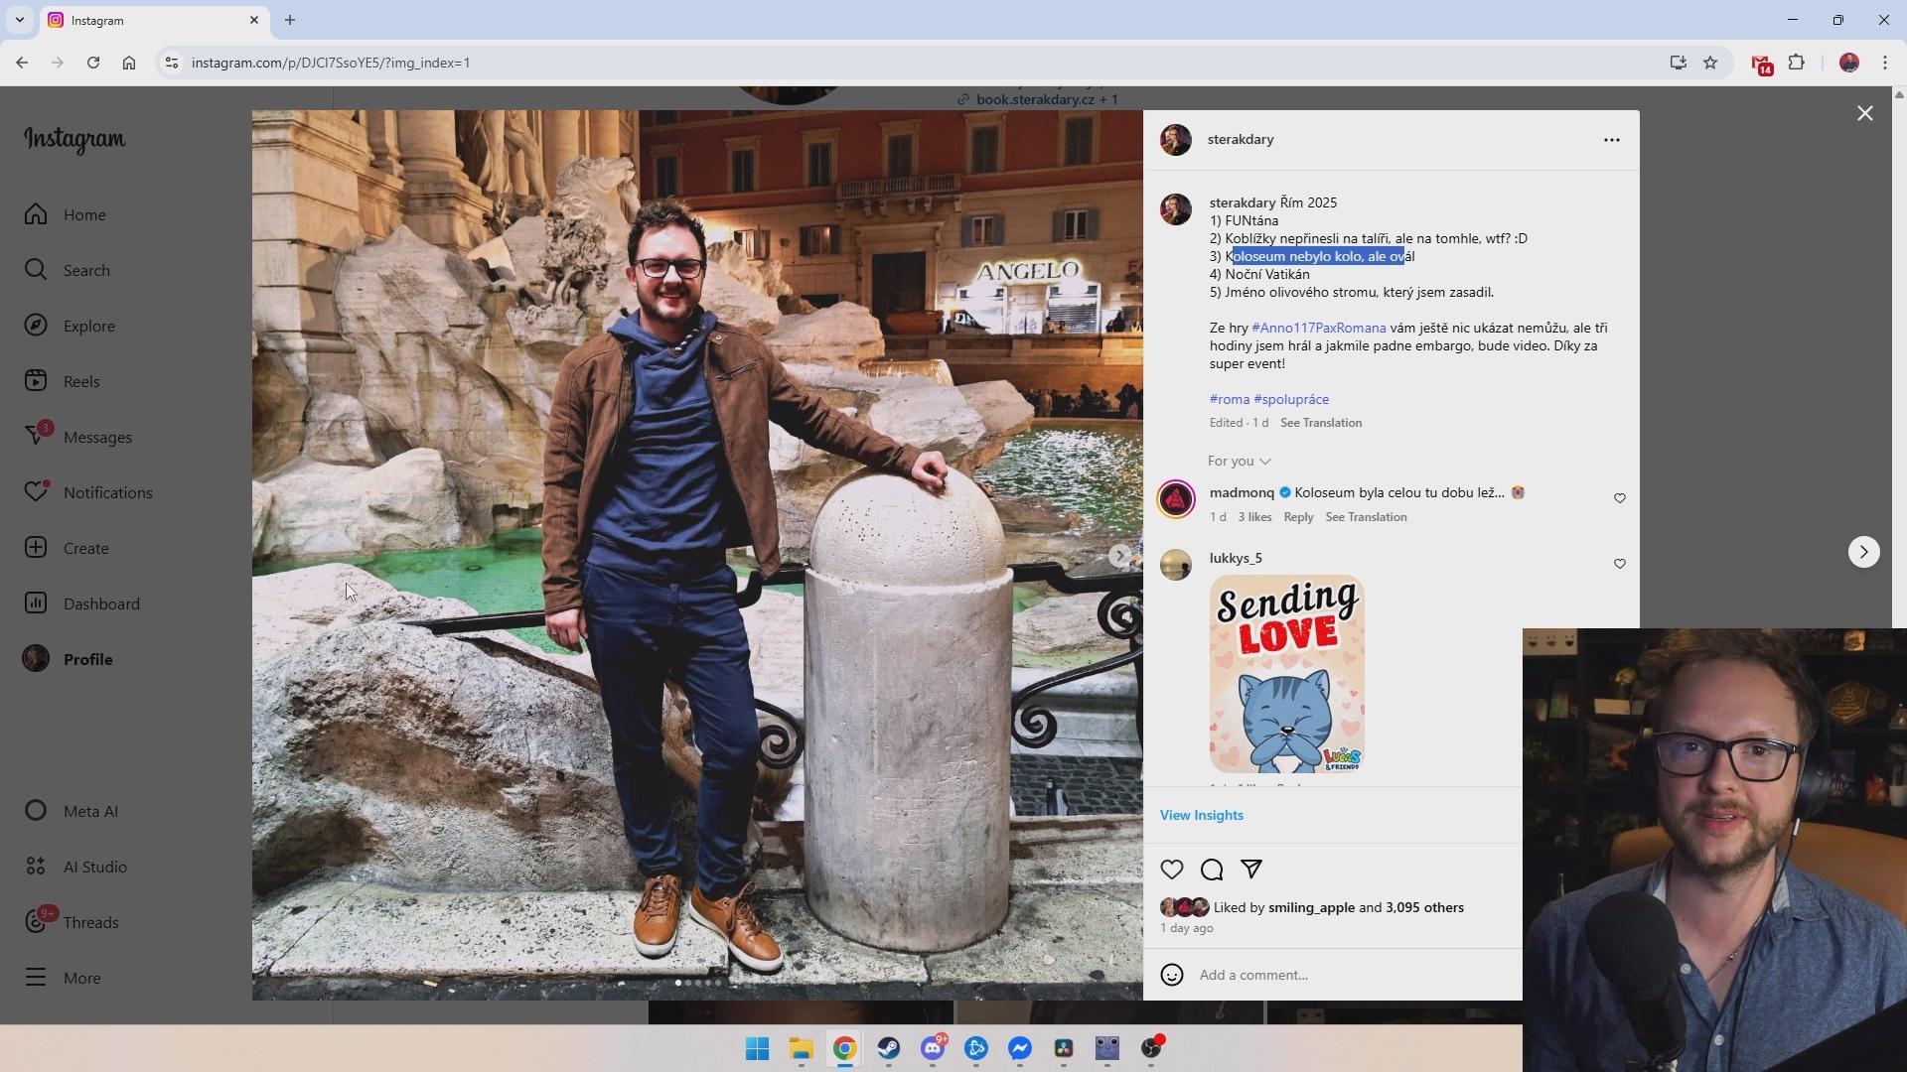This screenshot has height=1072, width=1907.
Task: Open View Insights link
Action: tap(1201, 815)
